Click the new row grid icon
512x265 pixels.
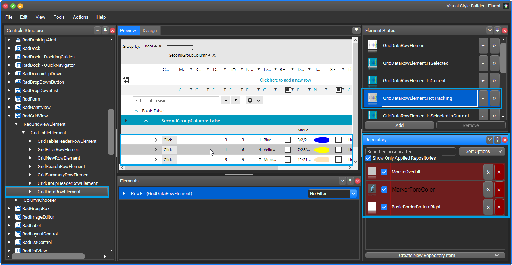coord(126,80)
